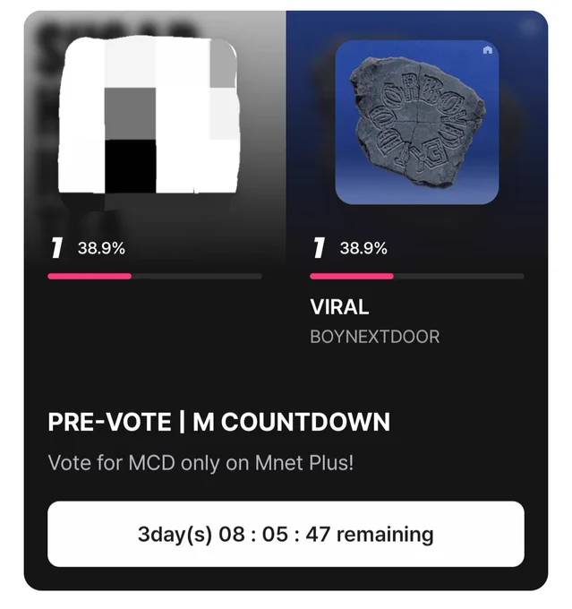Screen dimensions: 572x609
Task: Click the pink filled part of the VIRAL vote bar
Action: pos(352,276)
